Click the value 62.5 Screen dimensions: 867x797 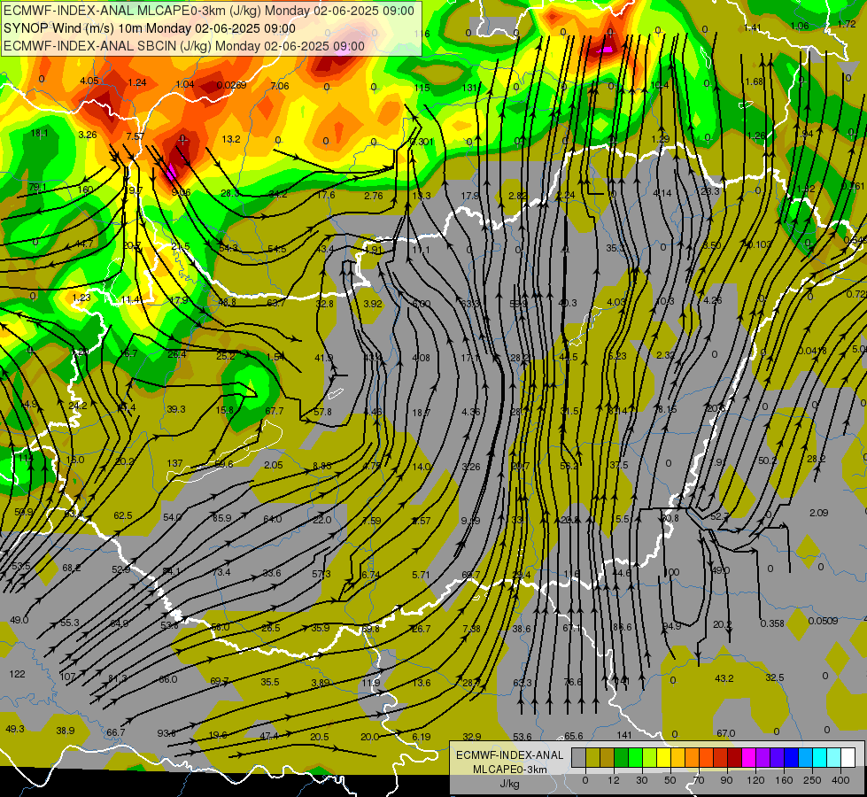pyautogui.click(x=123, y=515)
